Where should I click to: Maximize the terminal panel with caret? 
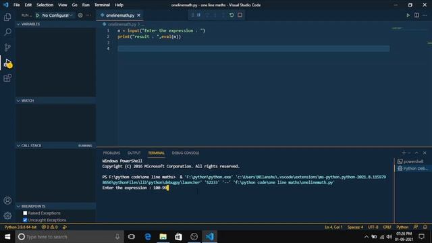[x=416, y=153]
